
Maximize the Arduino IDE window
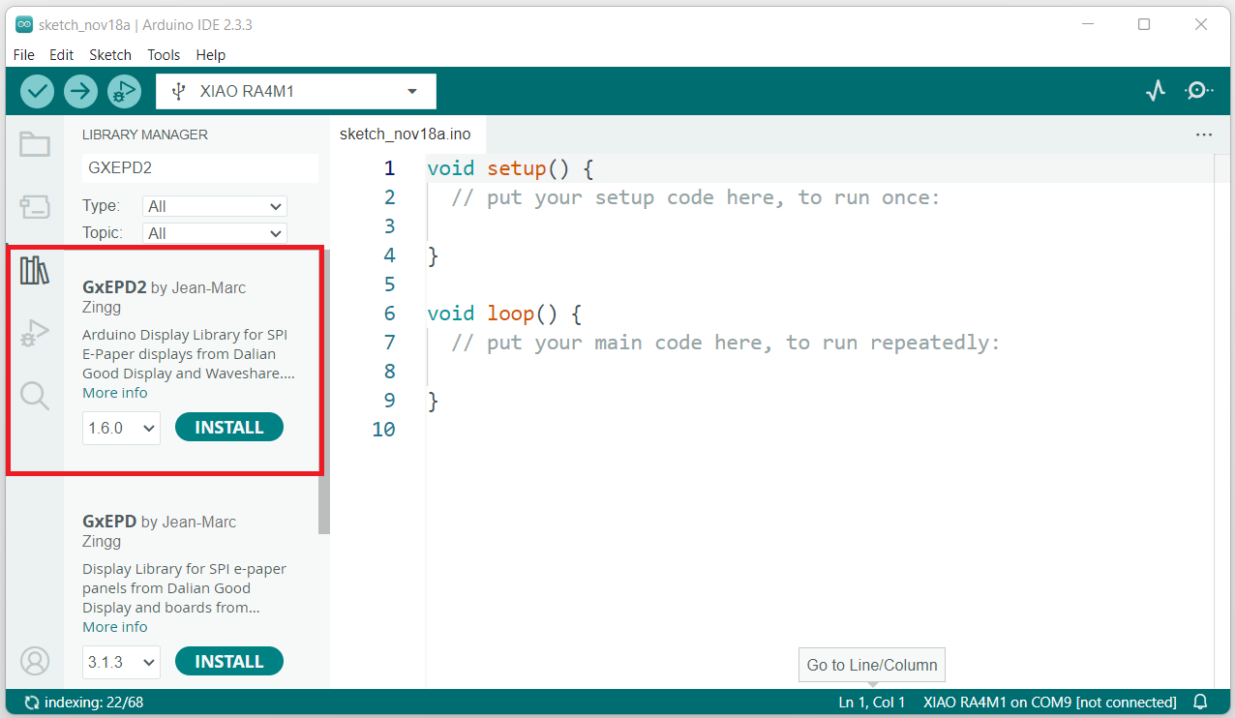tap(1144, 24)
